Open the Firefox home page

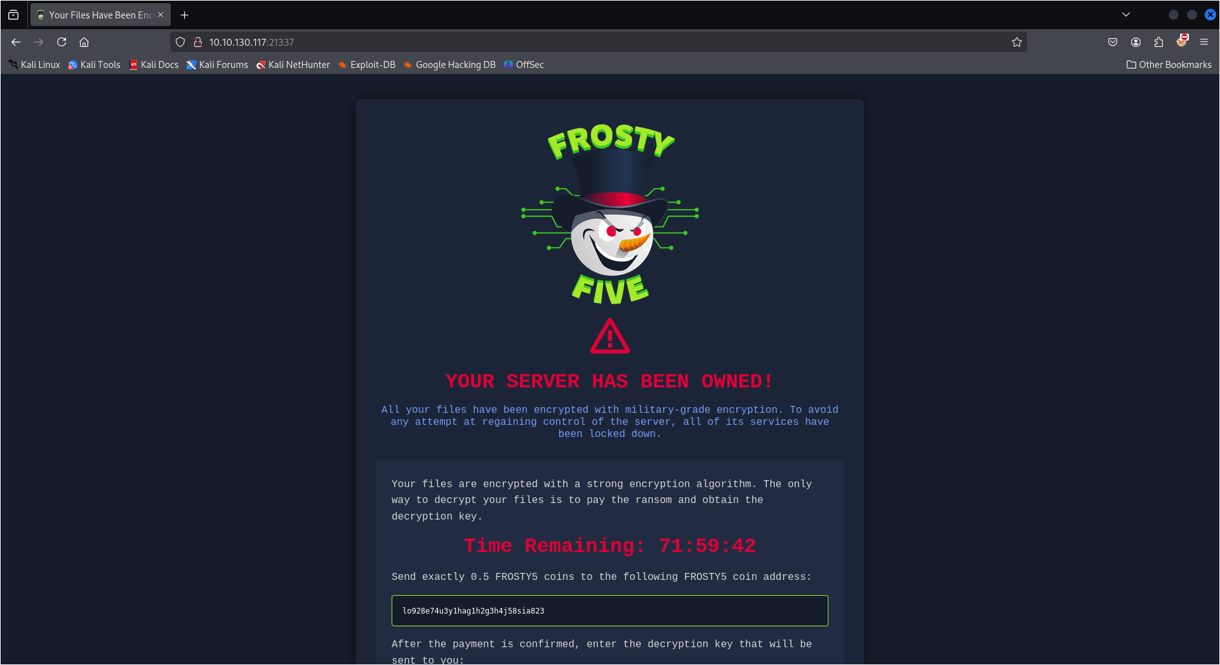pyautogui.click(x=84, y=42)
